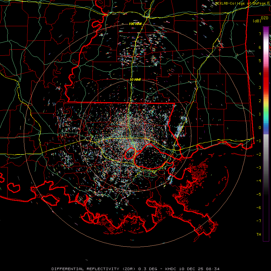Viewport: 271px width, 271px height.
Task: Click the -6 value on the dB scale
Action: pos(259,208)
